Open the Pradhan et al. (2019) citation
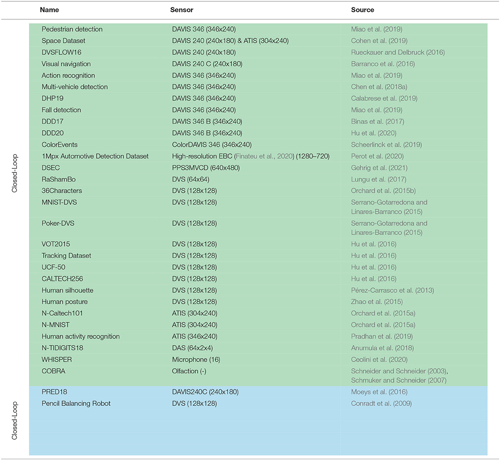Screen dimensions: 500x460 tap(382, 336)
